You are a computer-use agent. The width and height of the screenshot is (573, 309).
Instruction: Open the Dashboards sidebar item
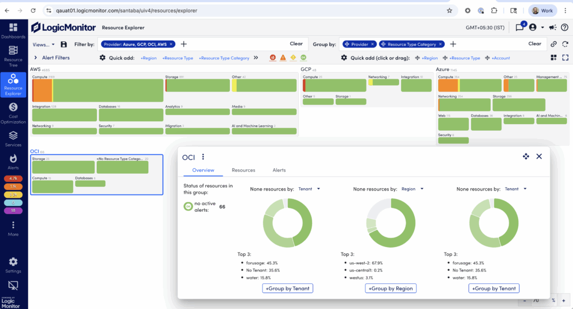(13, 31)
